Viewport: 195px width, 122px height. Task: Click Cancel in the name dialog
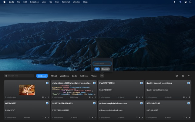105,69
